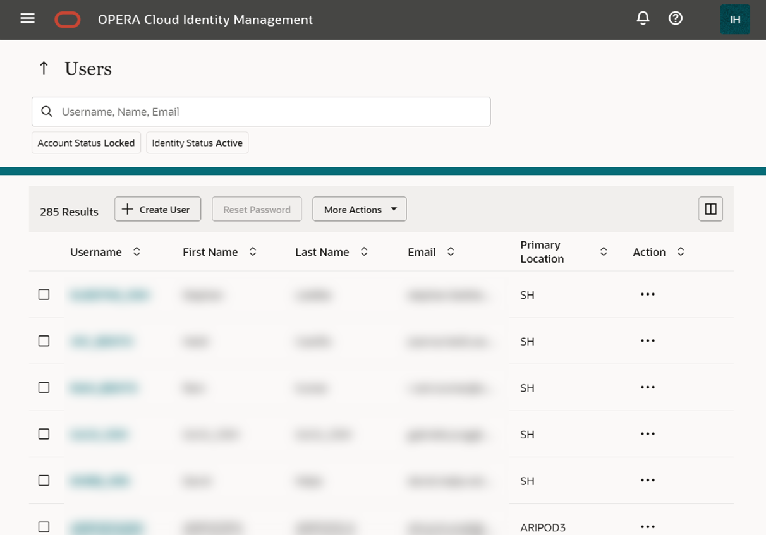Open the action menu for the fifth SH row
Screen dimensions: 766x535
tap(648, 480)
